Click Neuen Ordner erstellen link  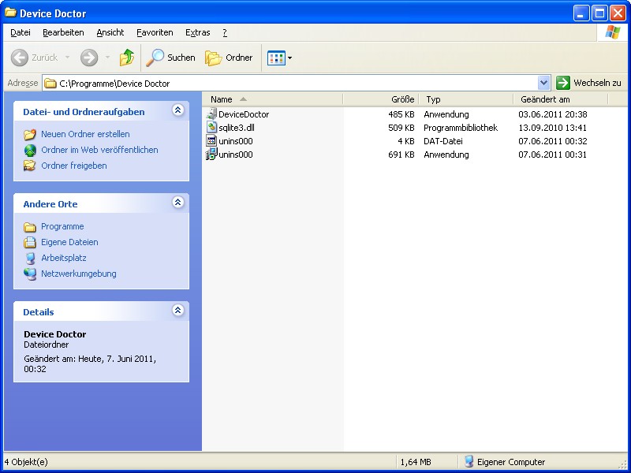85,134
